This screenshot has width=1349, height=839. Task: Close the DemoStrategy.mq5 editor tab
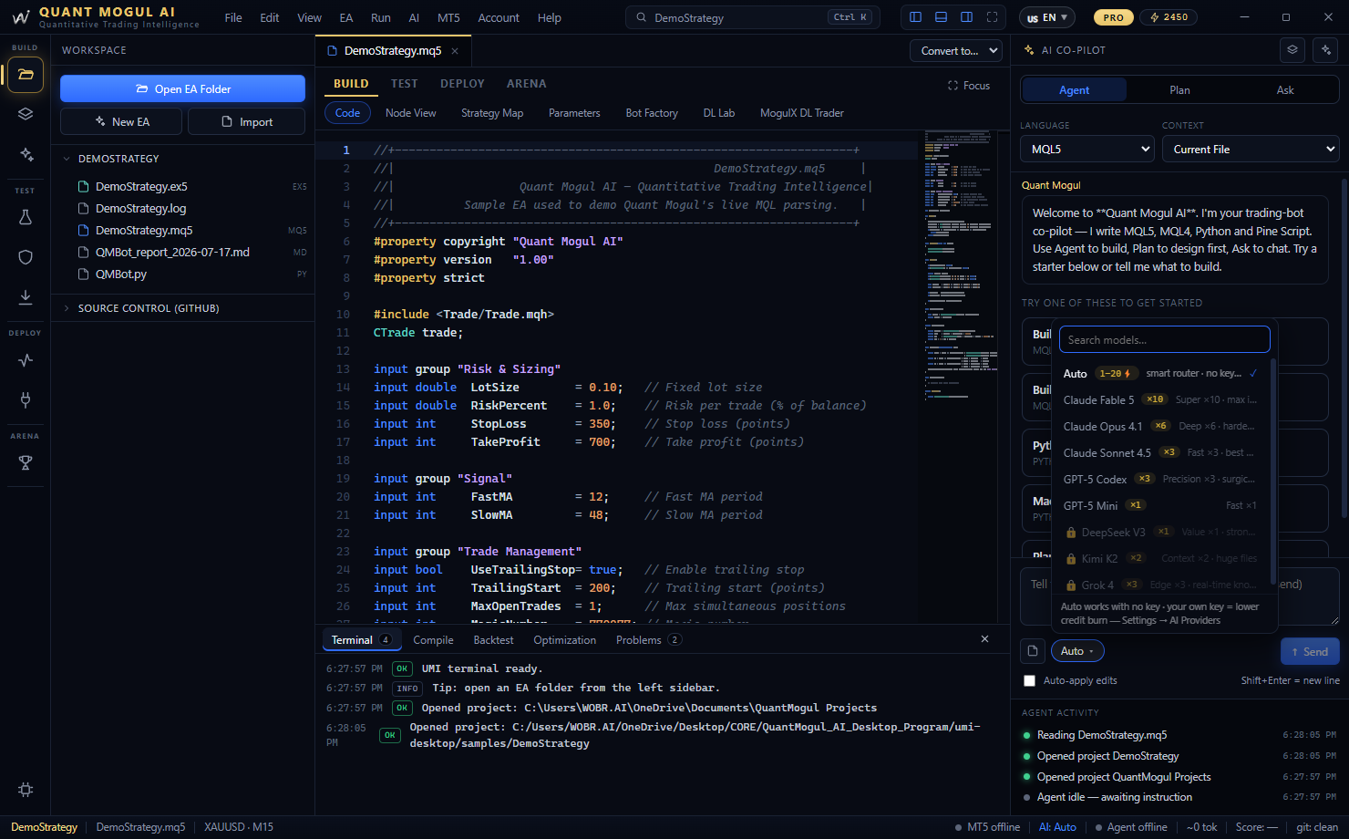pos(455,51)
